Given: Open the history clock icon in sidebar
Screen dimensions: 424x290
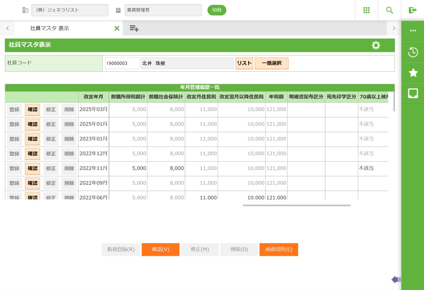Looking at the screenshot, I should [x=413, y=52].
